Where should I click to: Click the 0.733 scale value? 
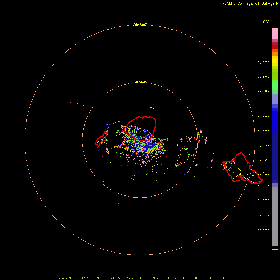click(x=264, y=104)
